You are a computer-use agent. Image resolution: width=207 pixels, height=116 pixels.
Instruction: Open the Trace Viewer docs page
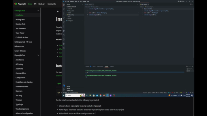(20, 33)
